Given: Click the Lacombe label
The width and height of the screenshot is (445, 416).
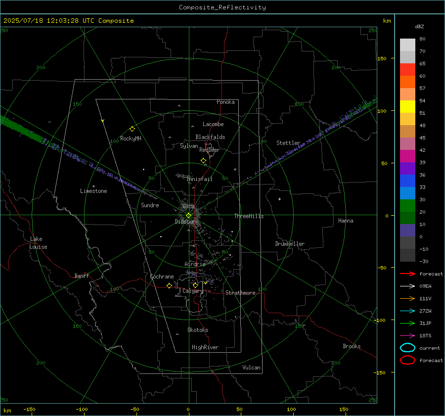Looking at the screenshot, I should click(213, 124).
